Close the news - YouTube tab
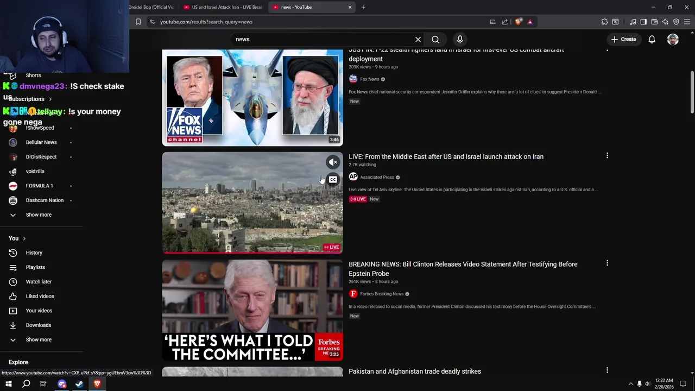Viewport: 695px width, 391px height. pos(350,7)
